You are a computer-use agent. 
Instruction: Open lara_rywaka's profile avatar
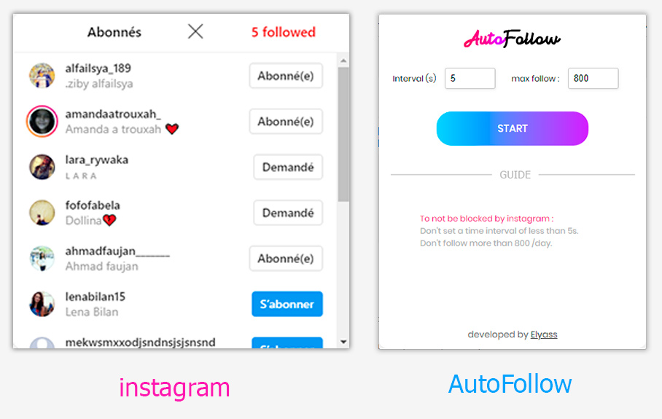click(x=42, y=167)
